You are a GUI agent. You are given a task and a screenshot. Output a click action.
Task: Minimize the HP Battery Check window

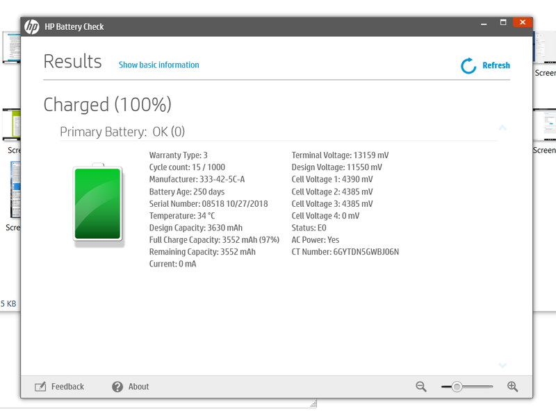pos(484,24)
